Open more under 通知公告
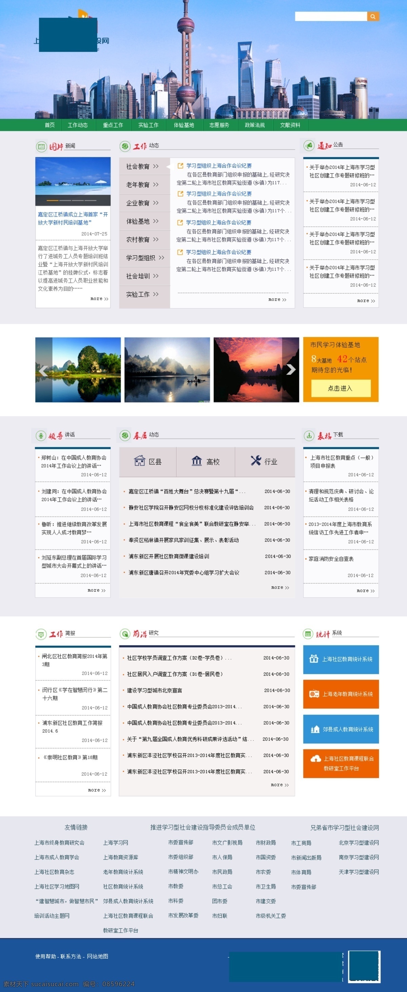Viewport: 407px width, 992px height. click(366, 301)
